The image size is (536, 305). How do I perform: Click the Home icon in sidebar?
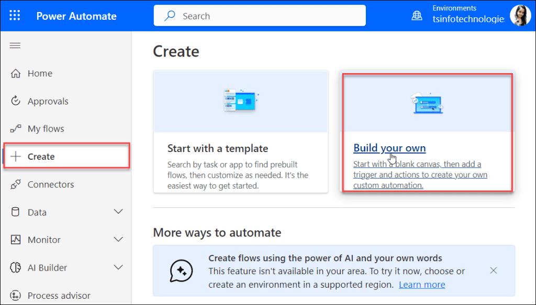[15, 73]
